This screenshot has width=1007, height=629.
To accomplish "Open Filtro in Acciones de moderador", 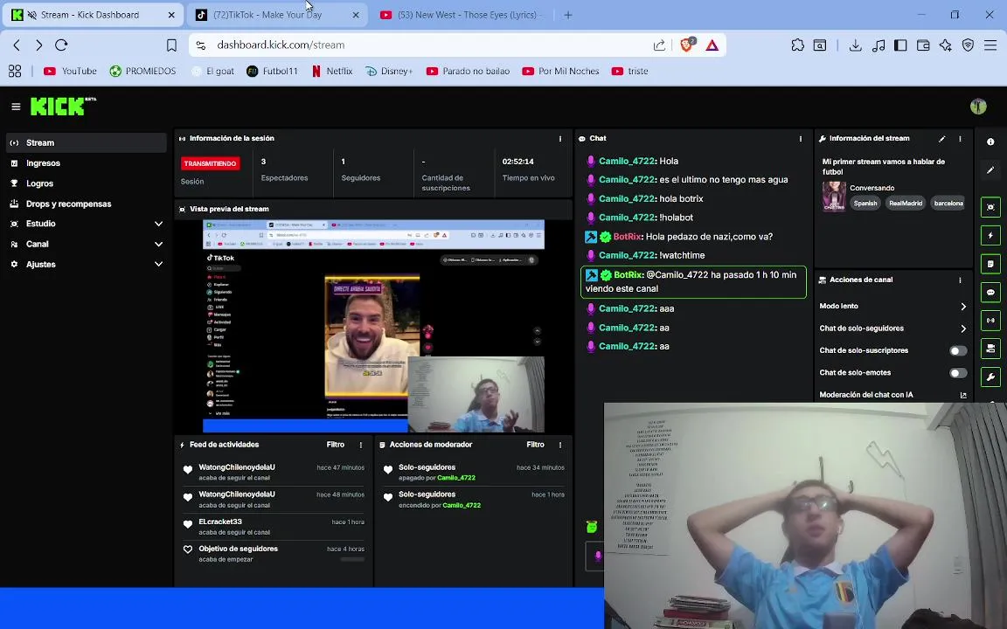I will click(535, 445).
